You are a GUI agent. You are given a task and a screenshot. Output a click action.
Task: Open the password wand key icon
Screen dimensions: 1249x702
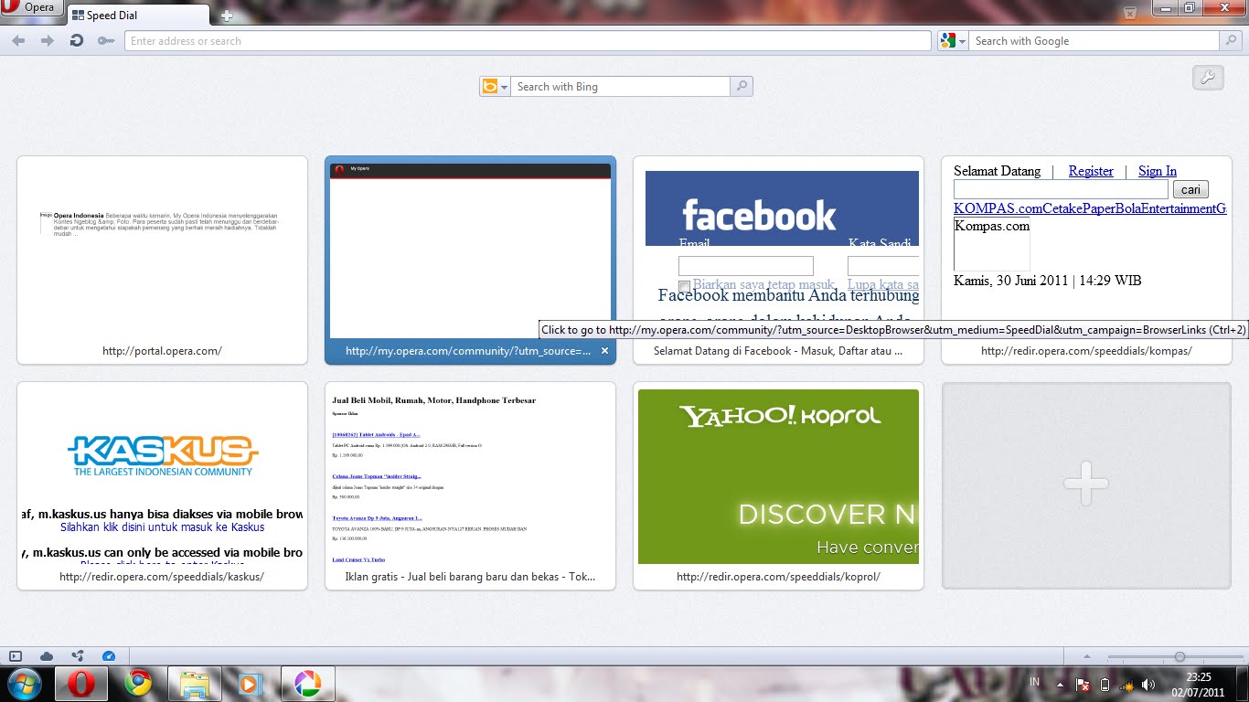(106, 41)
